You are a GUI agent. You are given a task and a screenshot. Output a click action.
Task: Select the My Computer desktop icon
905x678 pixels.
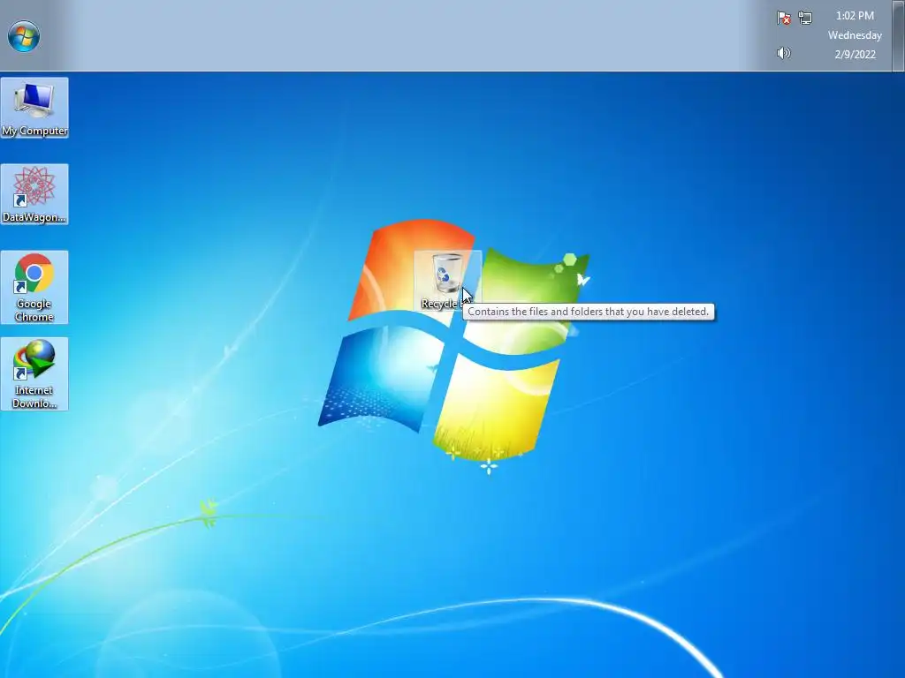coord(34,108)
